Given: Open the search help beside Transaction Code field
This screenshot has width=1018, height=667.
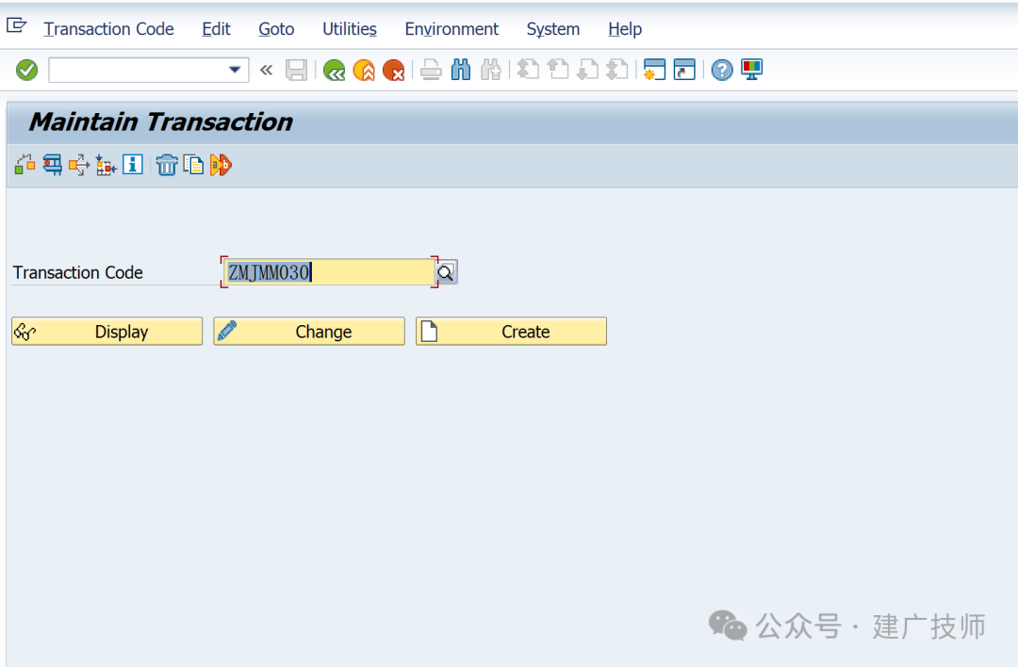Looking at the screenshot, I should [x=446, y=272].
